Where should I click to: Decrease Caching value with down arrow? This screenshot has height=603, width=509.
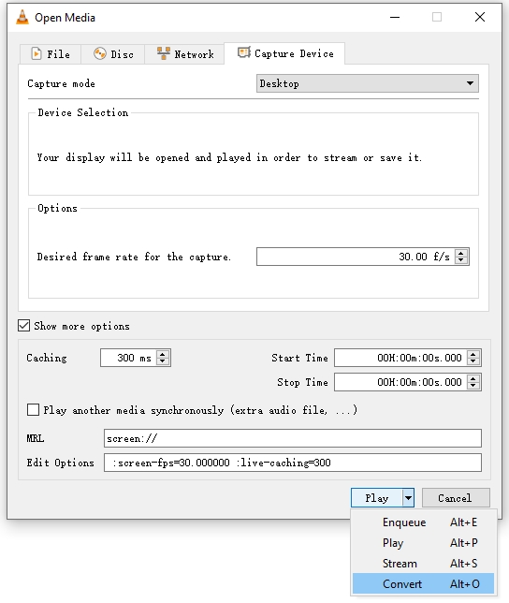[x=163, y=361]
